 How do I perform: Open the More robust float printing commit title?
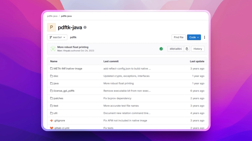tap(73, 47)
